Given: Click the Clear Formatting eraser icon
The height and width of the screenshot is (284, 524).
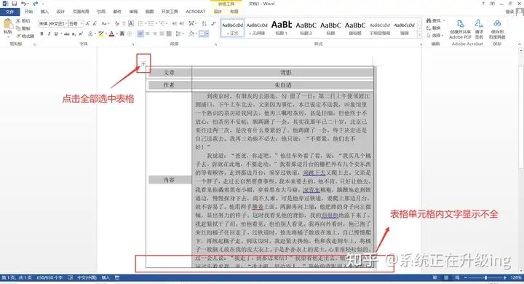Looking at the screenshot, I should pyautogui.click(x=116, y=23).
